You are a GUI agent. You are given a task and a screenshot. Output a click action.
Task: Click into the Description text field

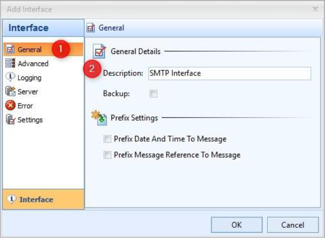tap(229, 73)
